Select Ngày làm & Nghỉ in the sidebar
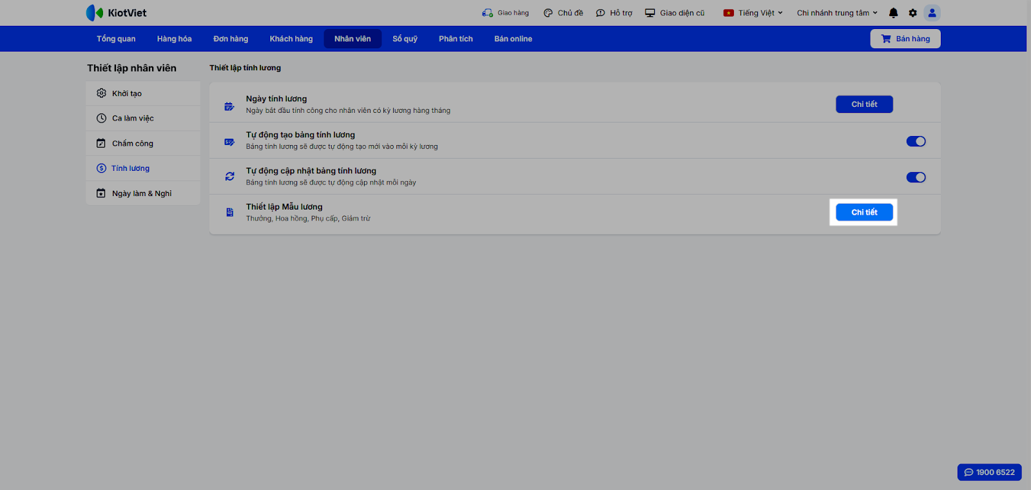The width and height of the screenshot is (1031, 490). pyautogui.click(x=143, y=193)
